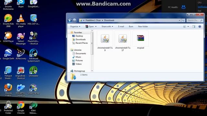This screenshot has width=207, height=116.
Task: Select the chromeinstall-7u17 file
Action: (x=123, y=41)
